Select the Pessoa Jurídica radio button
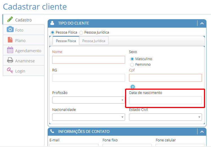211x147 pixels. tap(81, 32)
